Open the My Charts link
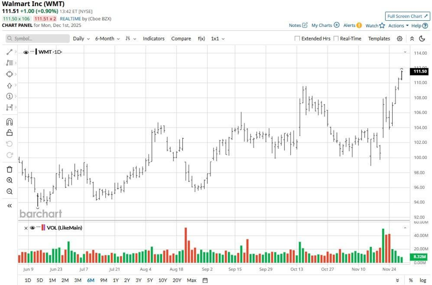 325,25
